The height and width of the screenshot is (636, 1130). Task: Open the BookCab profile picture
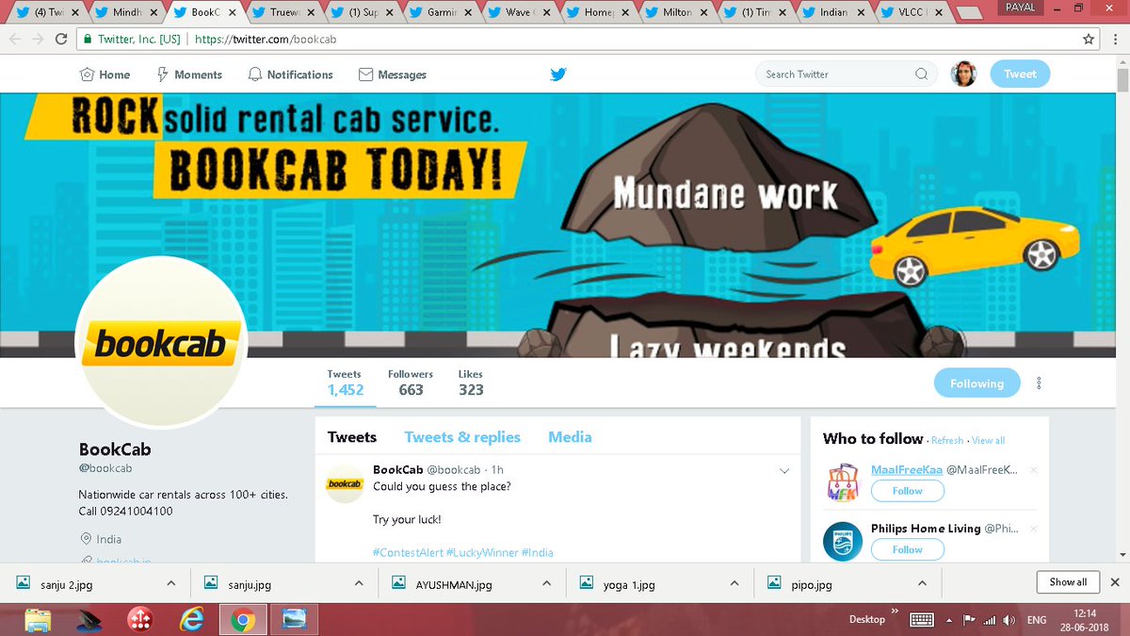tap(160, 342)
